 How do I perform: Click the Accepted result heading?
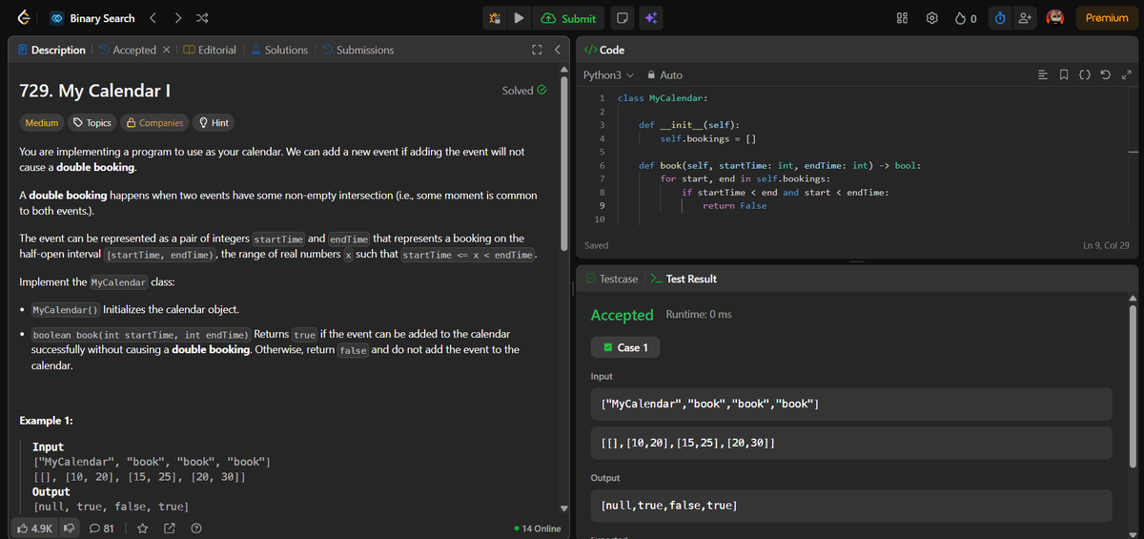[622, 315]
